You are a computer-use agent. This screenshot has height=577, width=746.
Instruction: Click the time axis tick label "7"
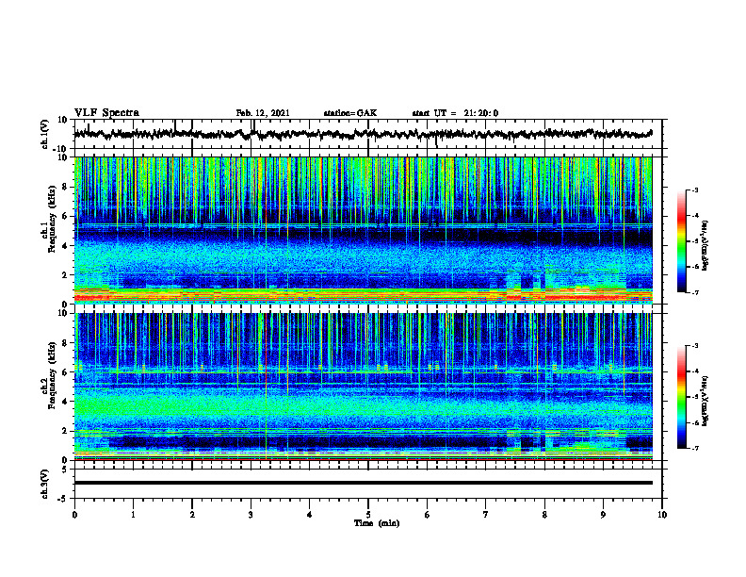(486, 515)
